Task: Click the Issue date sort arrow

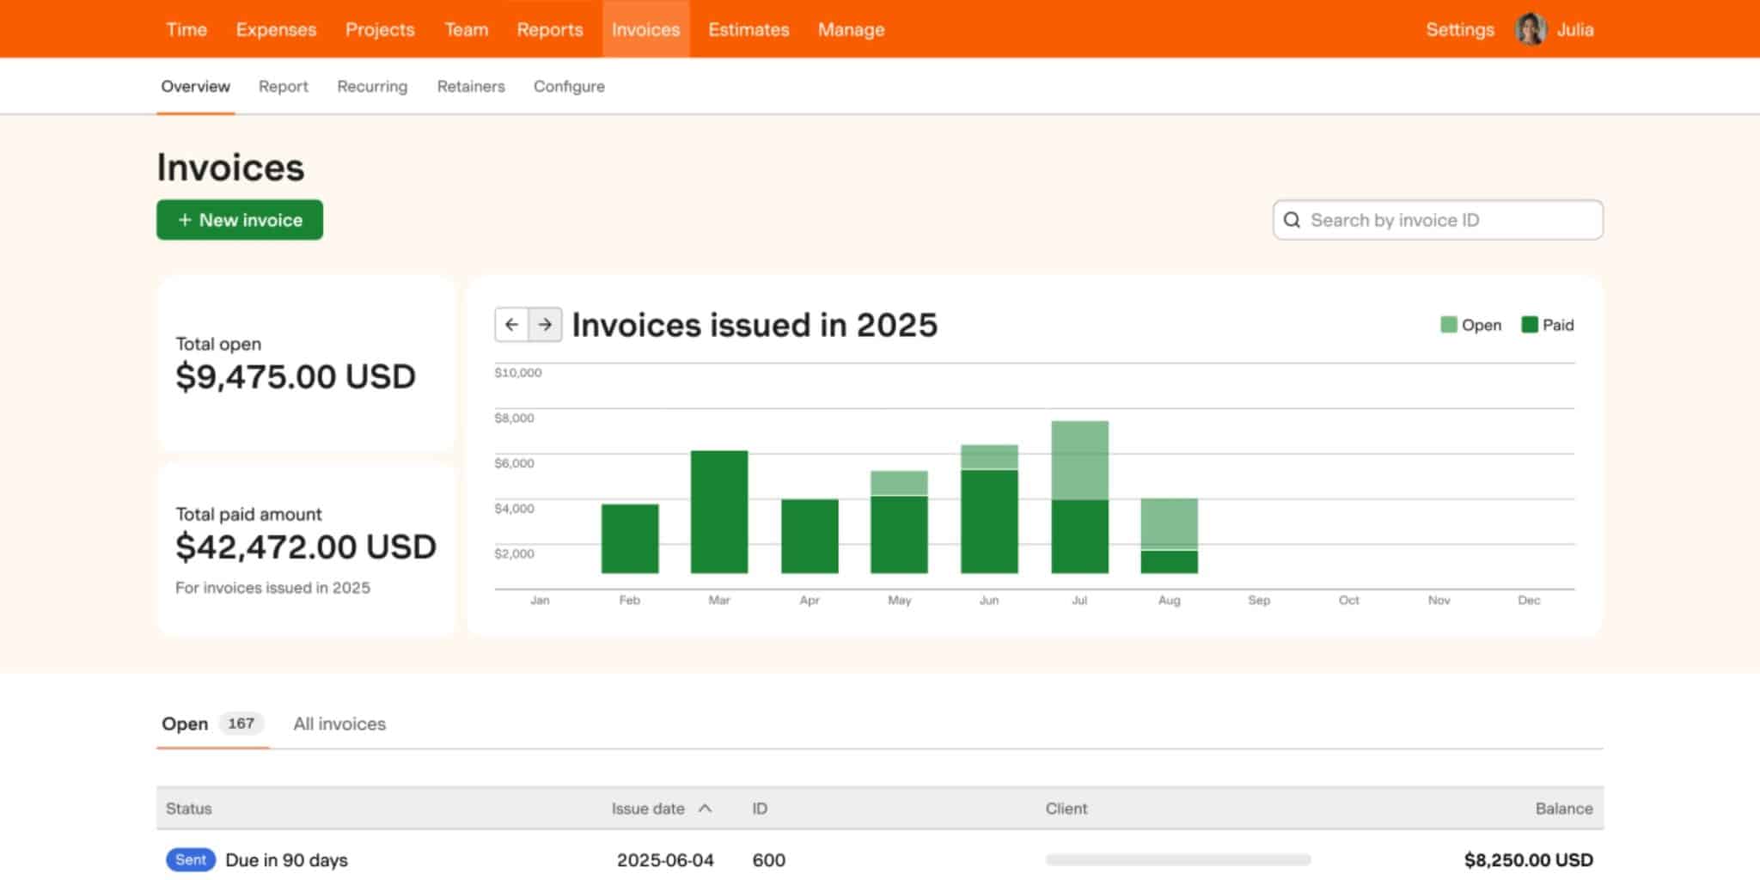Action: click(706, 809)
